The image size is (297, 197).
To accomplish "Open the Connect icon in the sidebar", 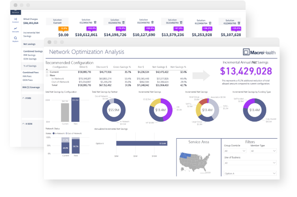I will tap(15, 20).
